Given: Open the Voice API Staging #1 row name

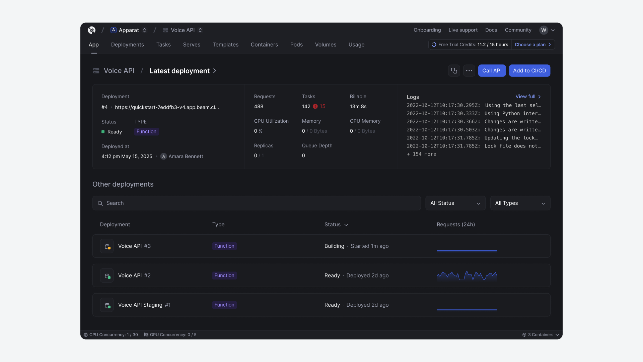Looking at the screenshot, I should tap(144, 305).
